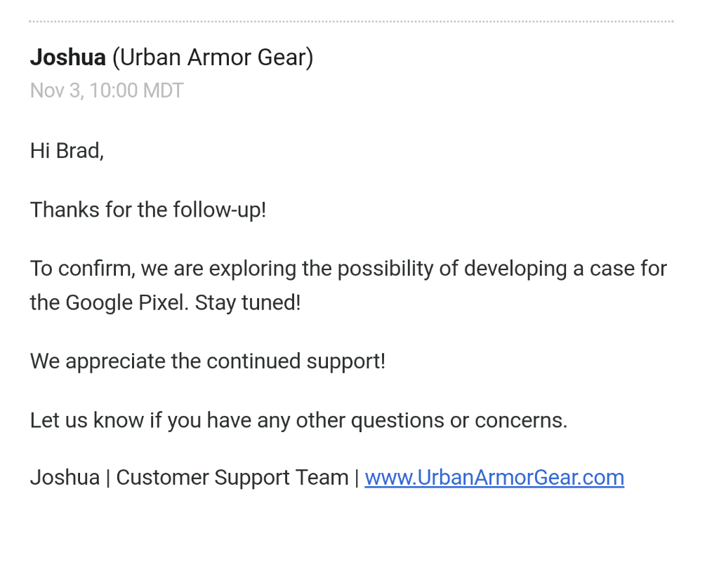Screen dimensions: 719x583
Task: Click the Google Pixel text
Action: click(127, 303)
